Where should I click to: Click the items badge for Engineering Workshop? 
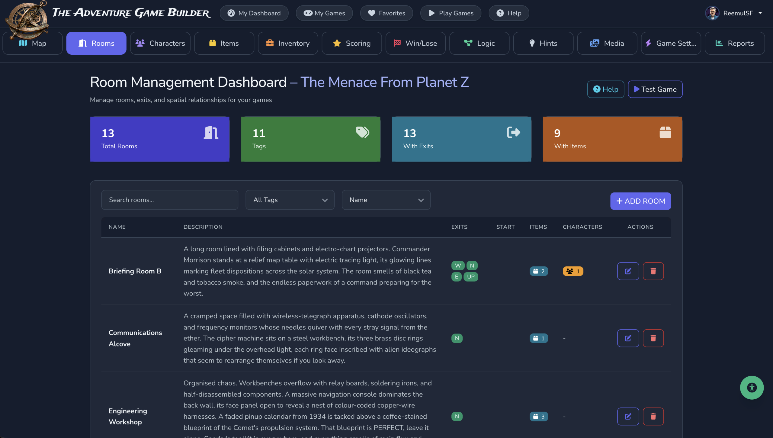pos(539,417)
